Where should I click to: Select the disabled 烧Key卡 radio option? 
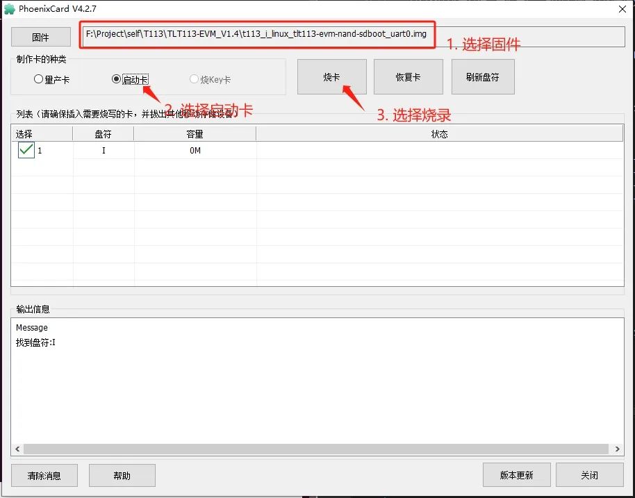[x=211, y=79]
